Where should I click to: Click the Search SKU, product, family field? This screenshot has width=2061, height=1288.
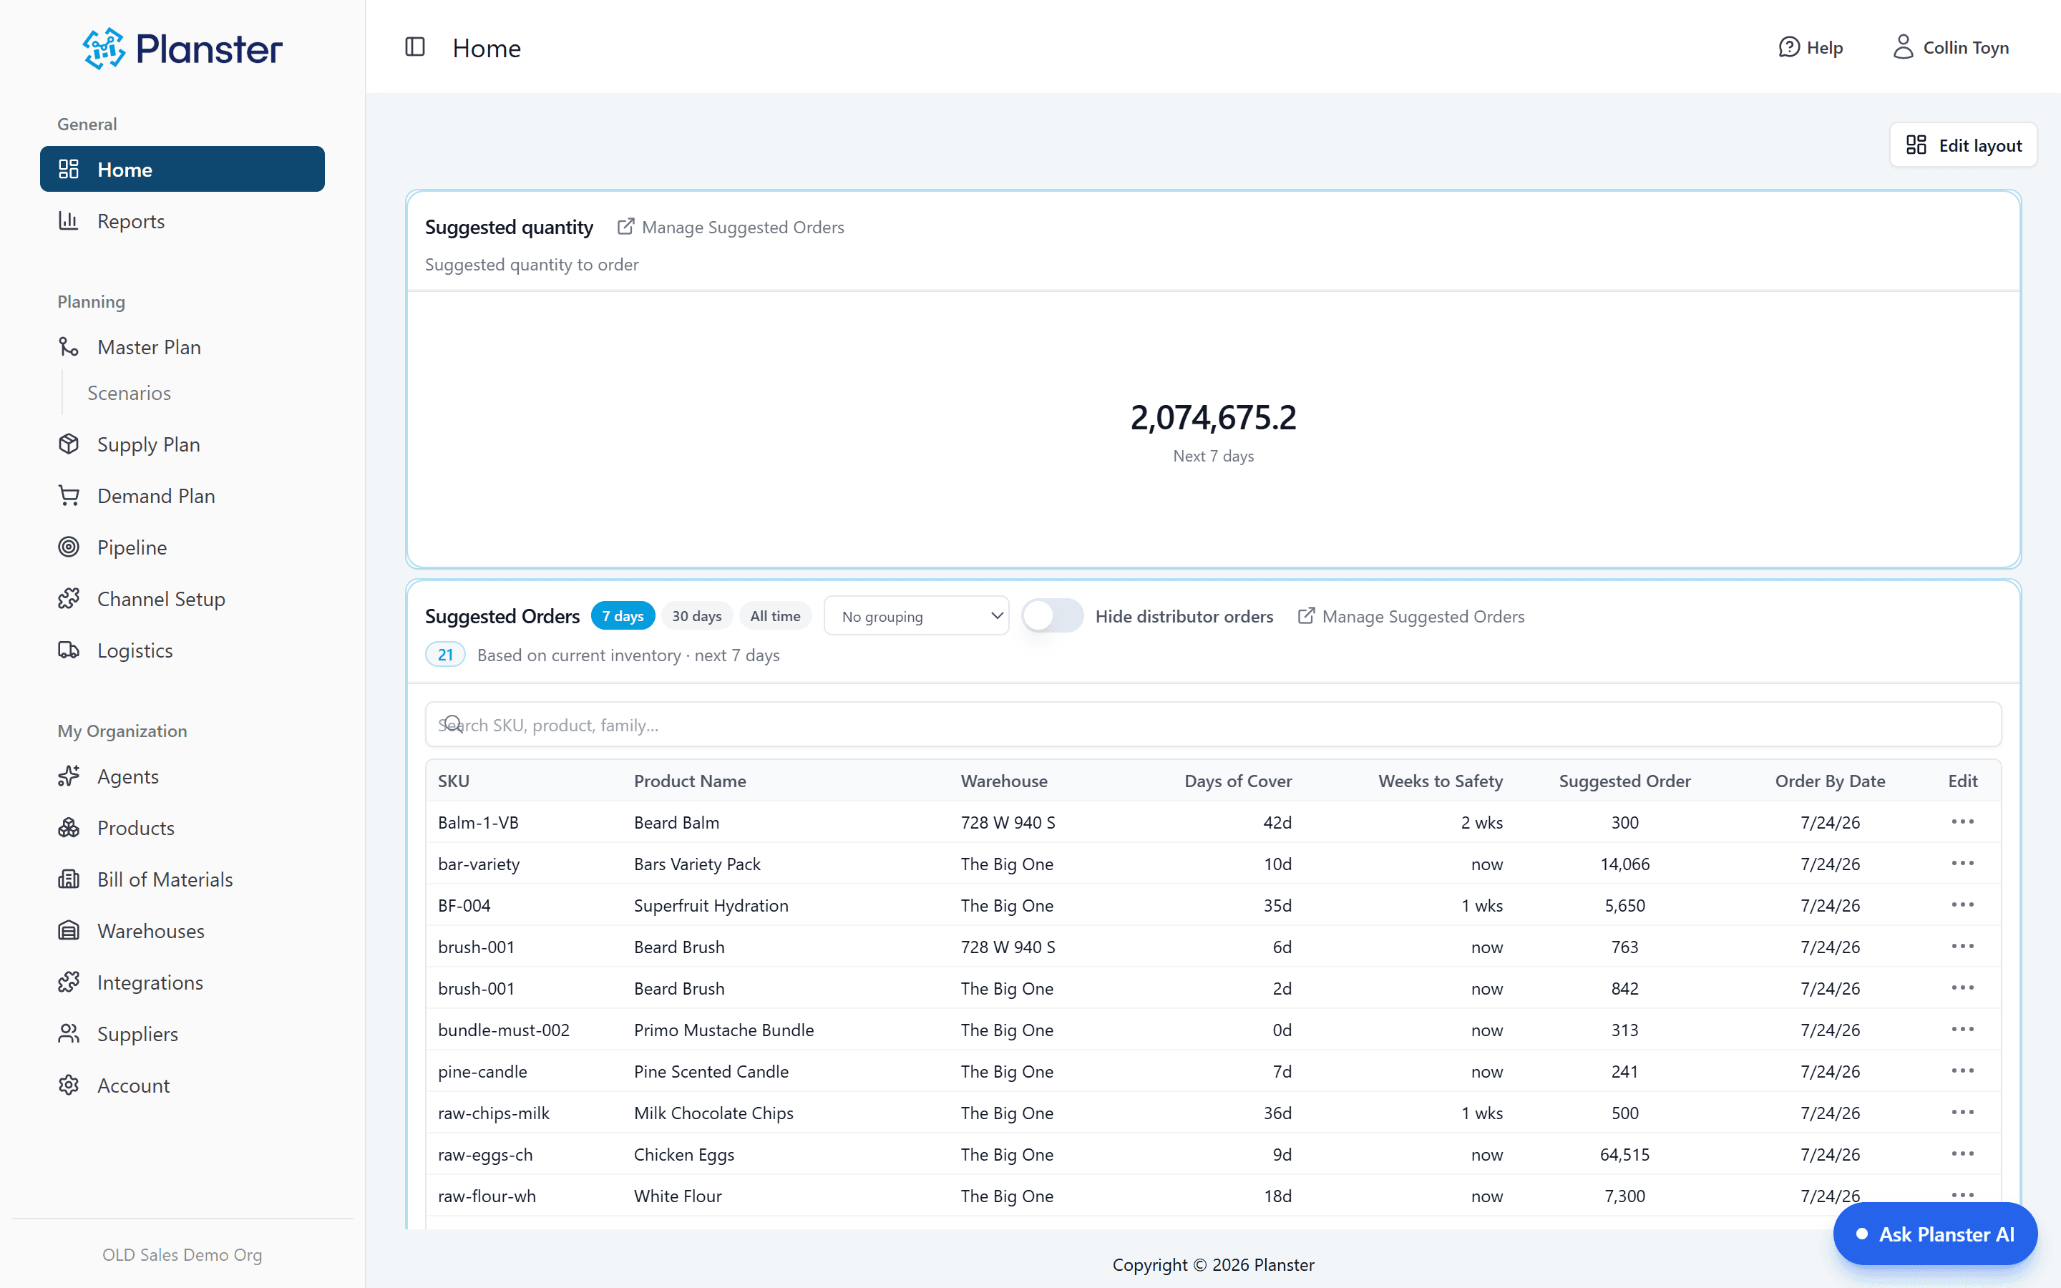click(x=1213, y=724)
